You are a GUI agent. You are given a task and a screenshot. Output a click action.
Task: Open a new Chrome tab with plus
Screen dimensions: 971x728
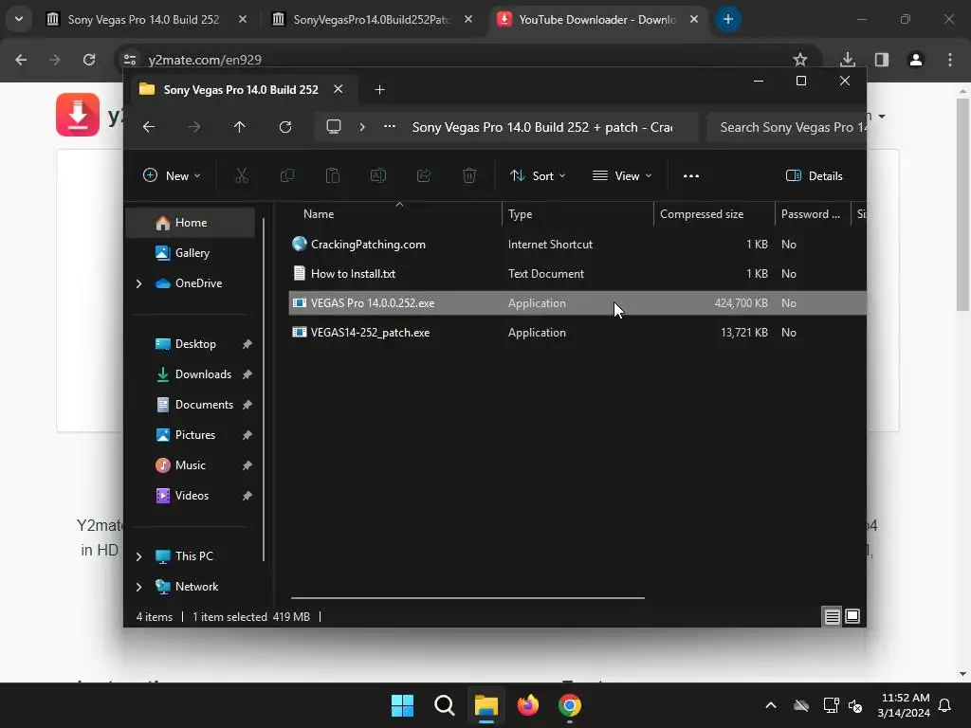pyautogui.click(x=728, y=19)
